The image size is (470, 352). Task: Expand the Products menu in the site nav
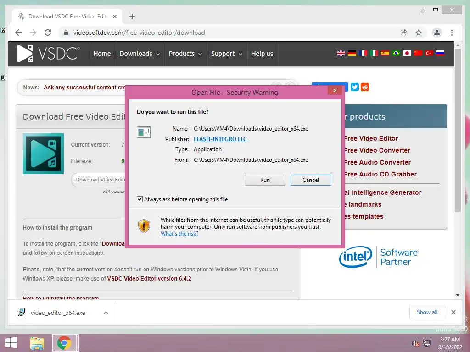pos(185,54)
